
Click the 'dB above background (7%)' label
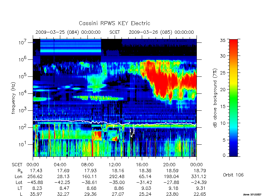coord(215,98)
